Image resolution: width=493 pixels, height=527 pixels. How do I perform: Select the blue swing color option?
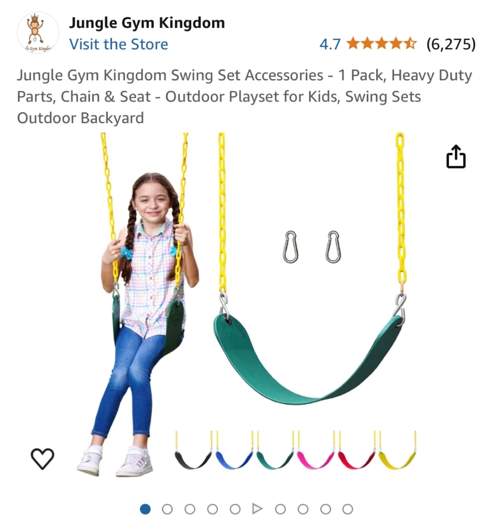(234, 451)
